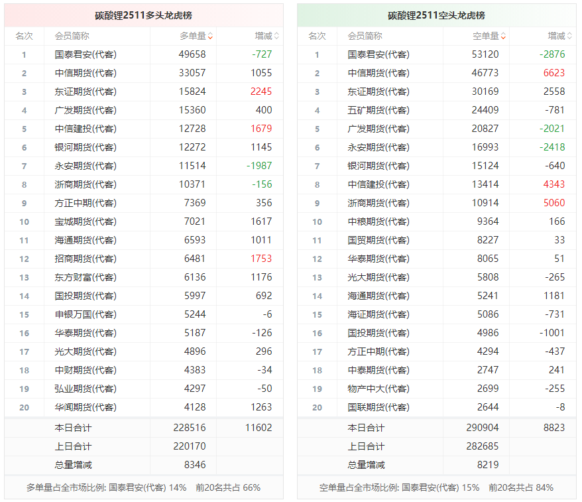Click short table total 290904

click(482, 428)
